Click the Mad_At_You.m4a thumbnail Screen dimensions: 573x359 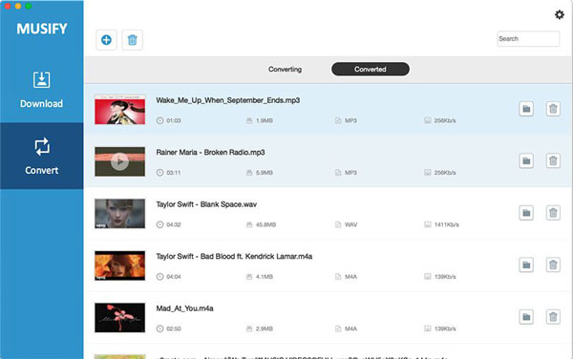(120, 318)
